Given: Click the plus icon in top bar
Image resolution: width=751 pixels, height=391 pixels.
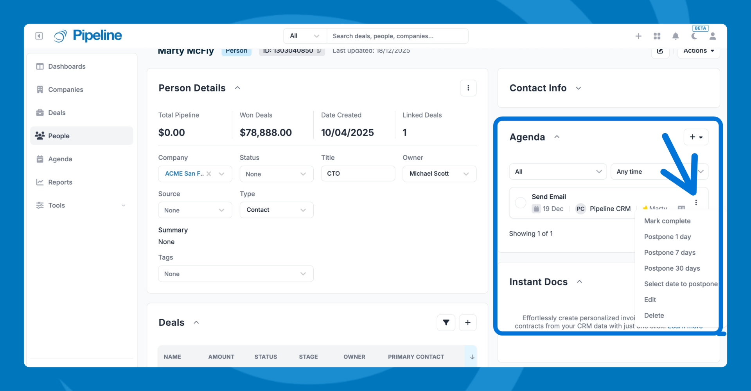Looking at the screenshot, I should (638, 36).
